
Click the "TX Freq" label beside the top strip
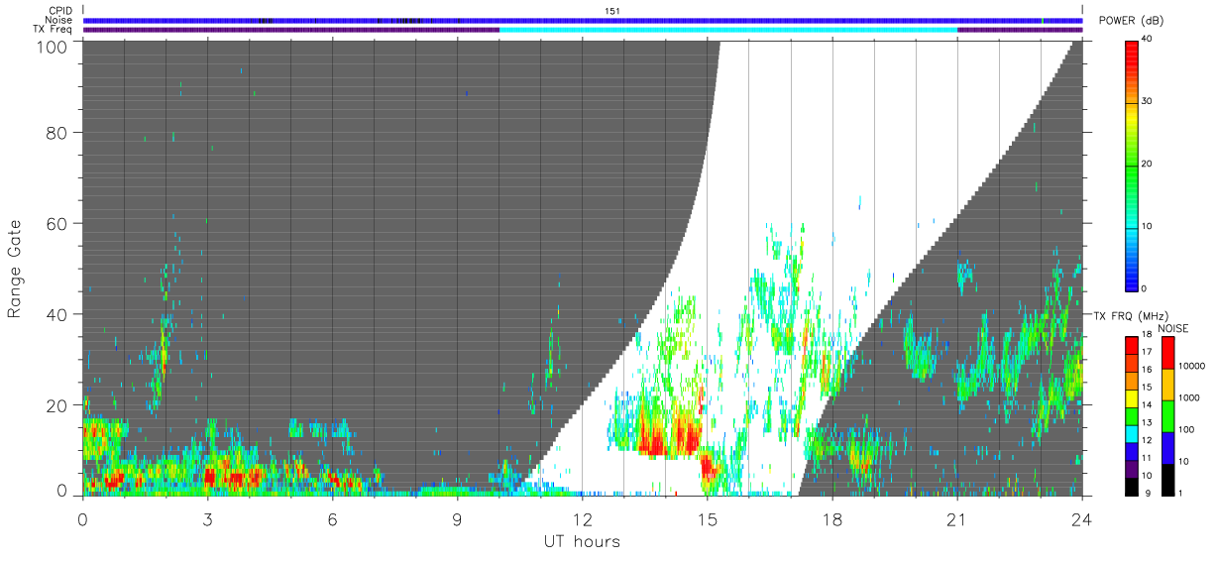coord(53,30)
